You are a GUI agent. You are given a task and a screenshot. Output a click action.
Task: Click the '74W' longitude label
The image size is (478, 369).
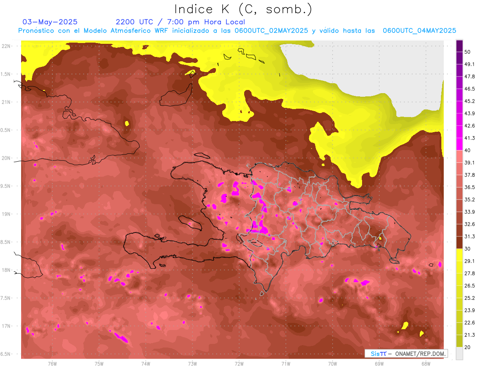coord(145,364)
